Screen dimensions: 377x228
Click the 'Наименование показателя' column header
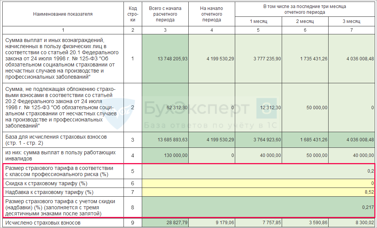(x=63, y=14)
